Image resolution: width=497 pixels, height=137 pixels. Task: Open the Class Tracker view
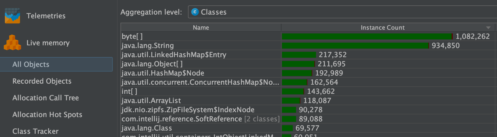click(x=35, y=131)
